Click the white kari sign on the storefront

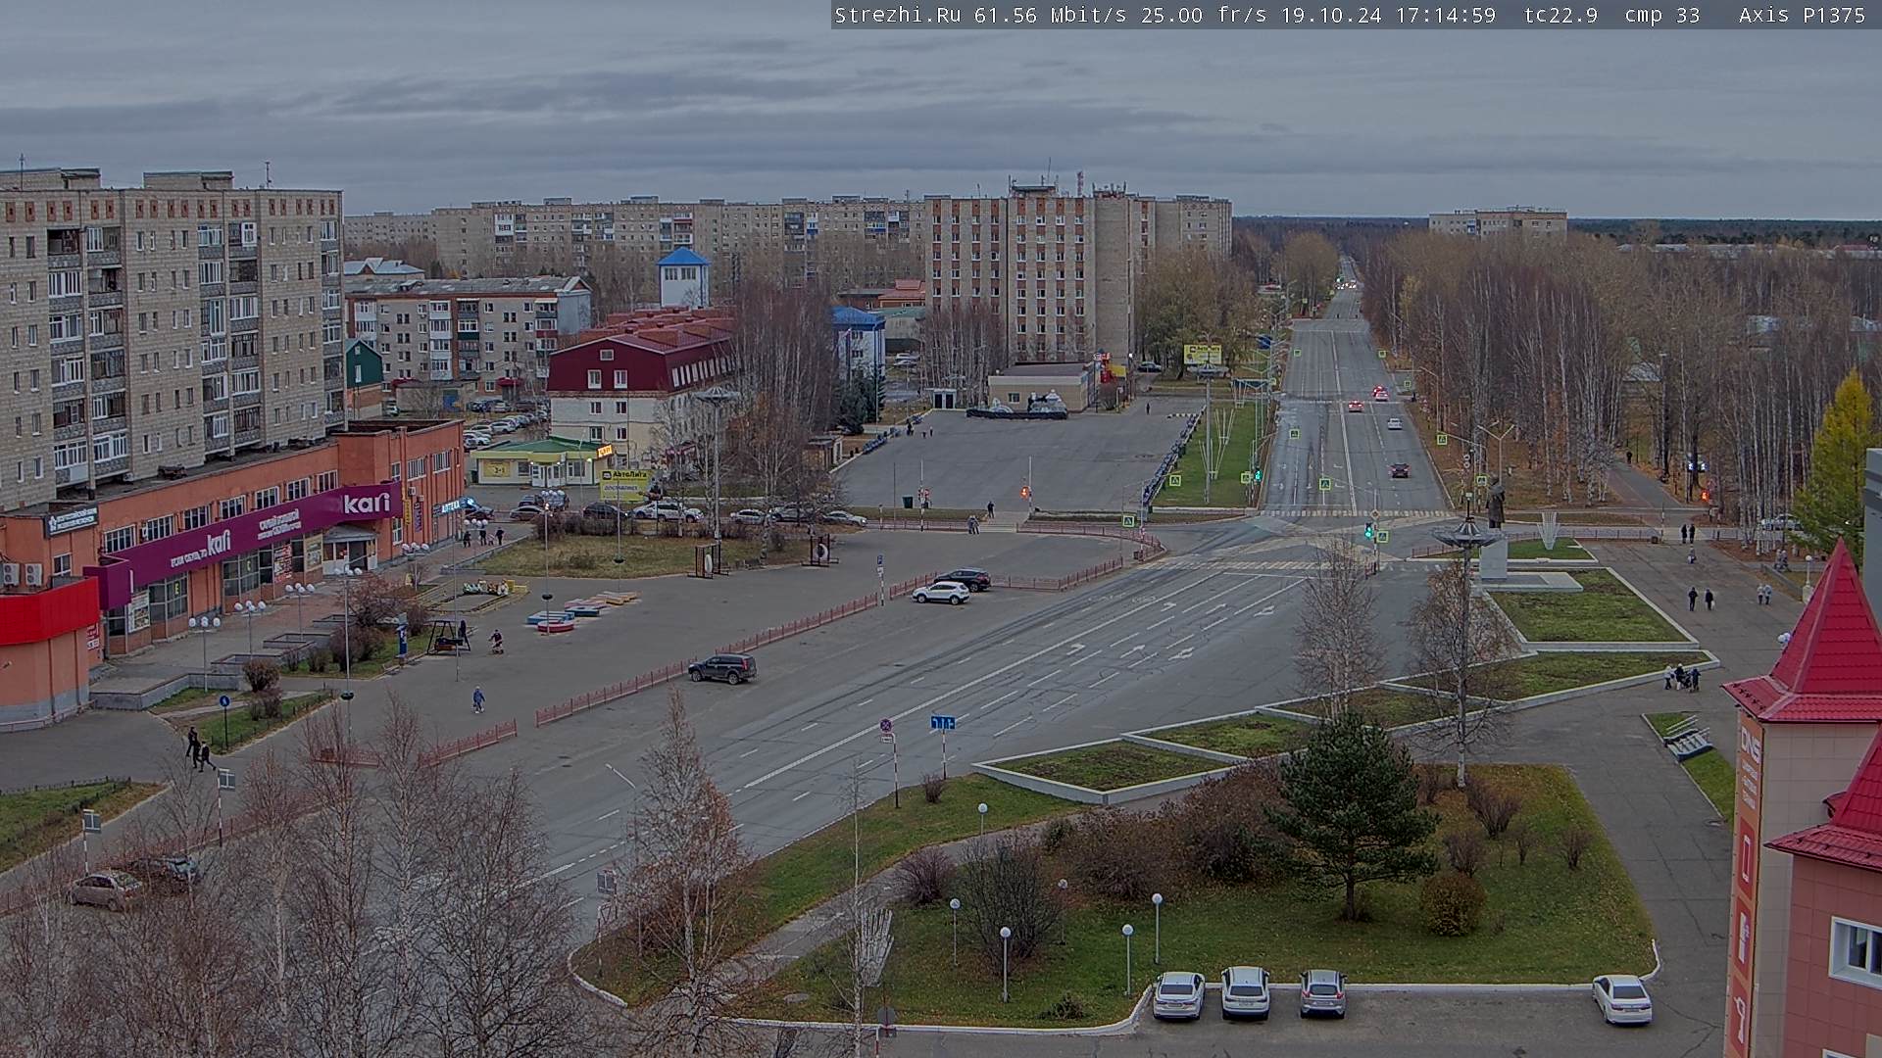tap(367, 504)
